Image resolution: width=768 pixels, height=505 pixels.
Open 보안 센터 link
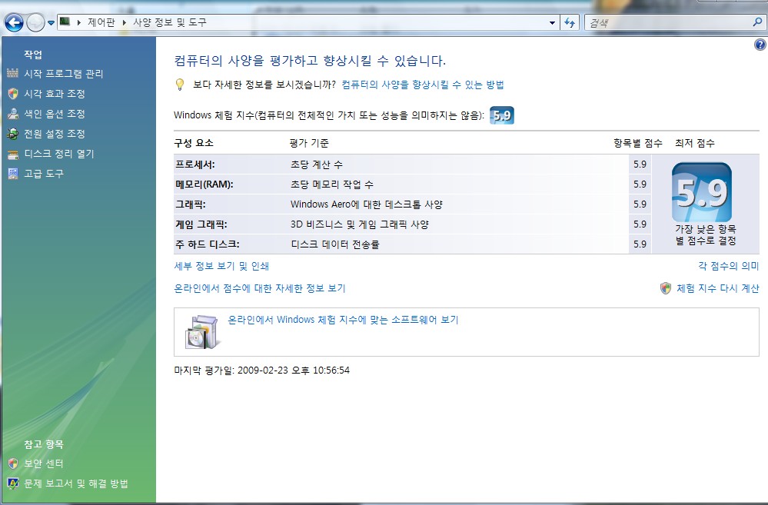point(44,463)
